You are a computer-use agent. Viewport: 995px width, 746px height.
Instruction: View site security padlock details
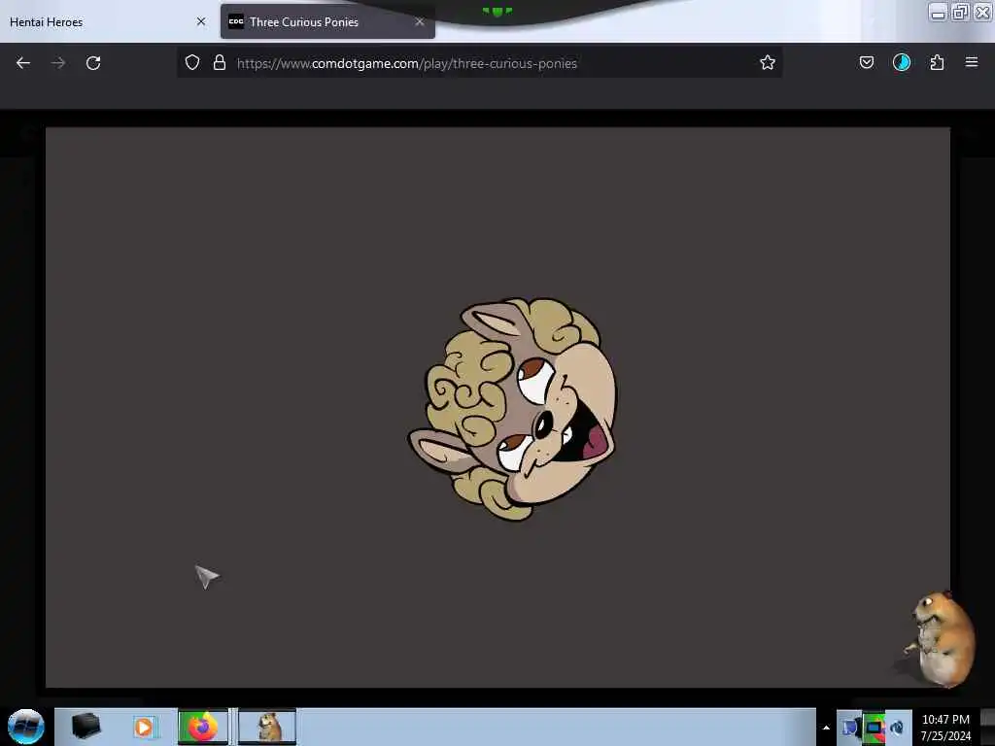(x=220, y=62)
